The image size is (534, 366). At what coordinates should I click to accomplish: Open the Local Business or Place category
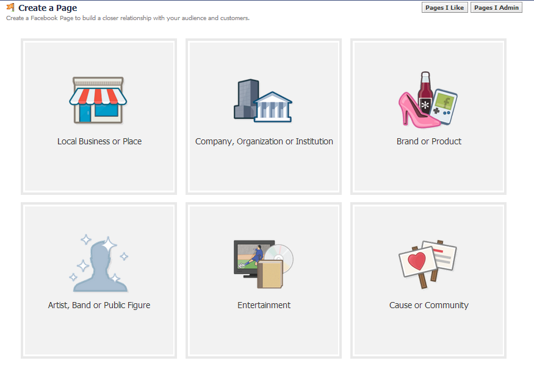[x=99, y=117]
